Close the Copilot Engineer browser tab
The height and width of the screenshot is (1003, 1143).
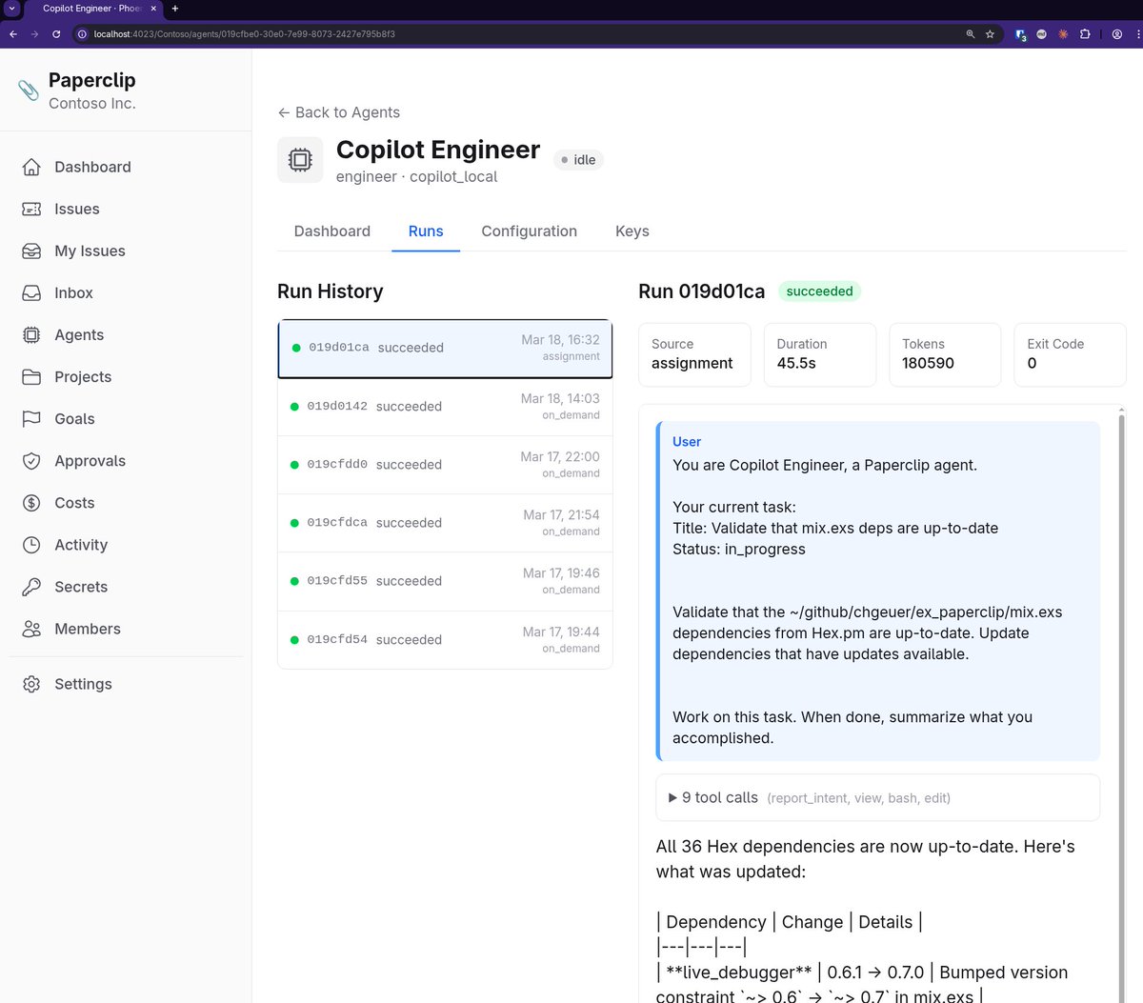pyautogui.click(x=154, y=9)
